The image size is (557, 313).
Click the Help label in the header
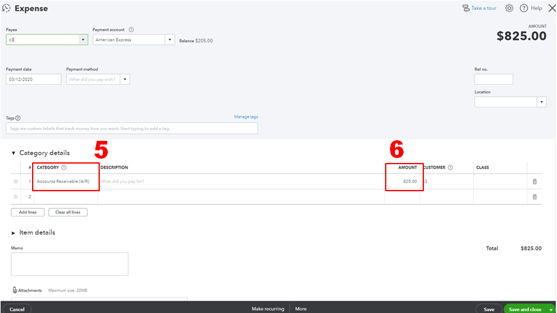click(x=537, y=8)
